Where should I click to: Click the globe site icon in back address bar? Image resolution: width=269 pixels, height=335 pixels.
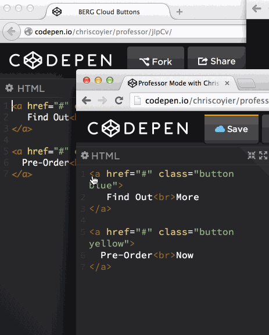click(x=28, y=31)
